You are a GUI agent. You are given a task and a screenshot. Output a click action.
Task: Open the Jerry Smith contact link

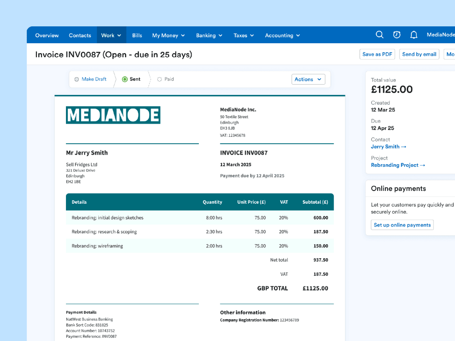[x=388, y=146]
